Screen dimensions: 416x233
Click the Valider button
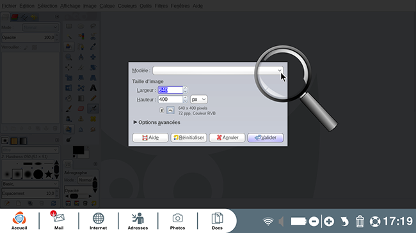266,138
